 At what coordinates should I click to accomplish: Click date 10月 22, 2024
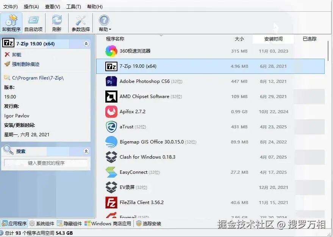coord(274,112)
